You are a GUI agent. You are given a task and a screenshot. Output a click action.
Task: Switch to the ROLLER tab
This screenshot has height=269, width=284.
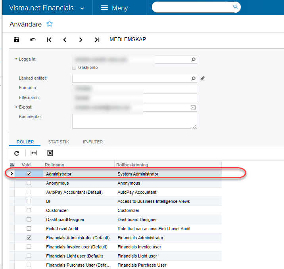[25, 142]
